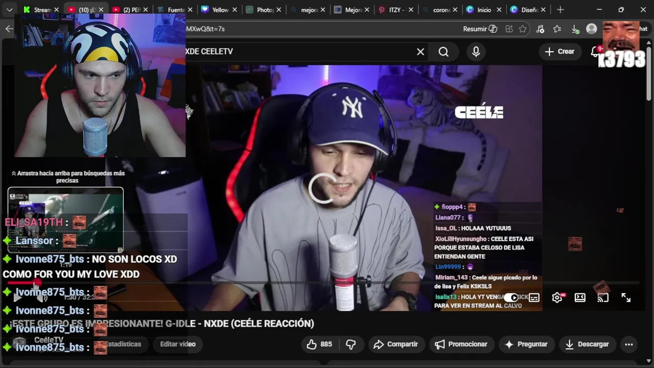The height and width of the screenshot is (368, 654).
Task: Open the browser downloads icon
Action: pos(575,29)
